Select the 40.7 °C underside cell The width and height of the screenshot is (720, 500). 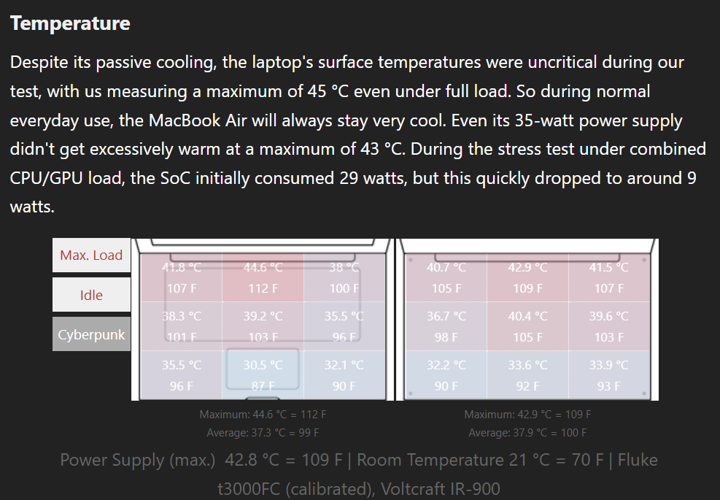coord(446,277)
